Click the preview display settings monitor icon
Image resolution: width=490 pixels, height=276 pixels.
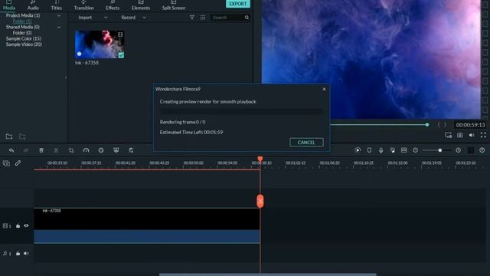pyautogui.click(x=448, y=135)
